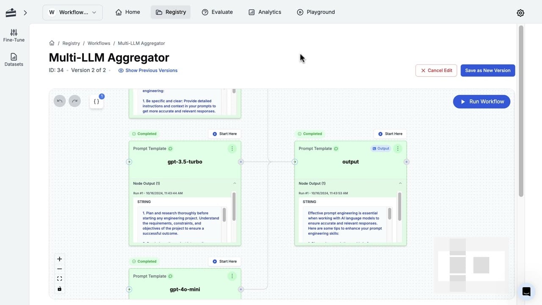Open Datasets in the sidebar

click(14, 60)
